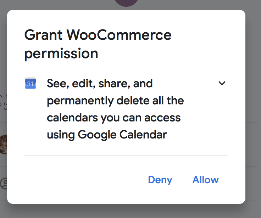Screen dimensions: 261x218
Task: Click the purple avatar circle above the dialog
Action: pos(127,3)
